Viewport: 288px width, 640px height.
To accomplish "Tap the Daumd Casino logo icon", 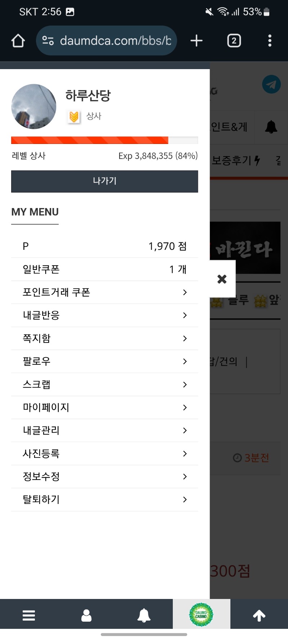I will [x=201, y=614].
